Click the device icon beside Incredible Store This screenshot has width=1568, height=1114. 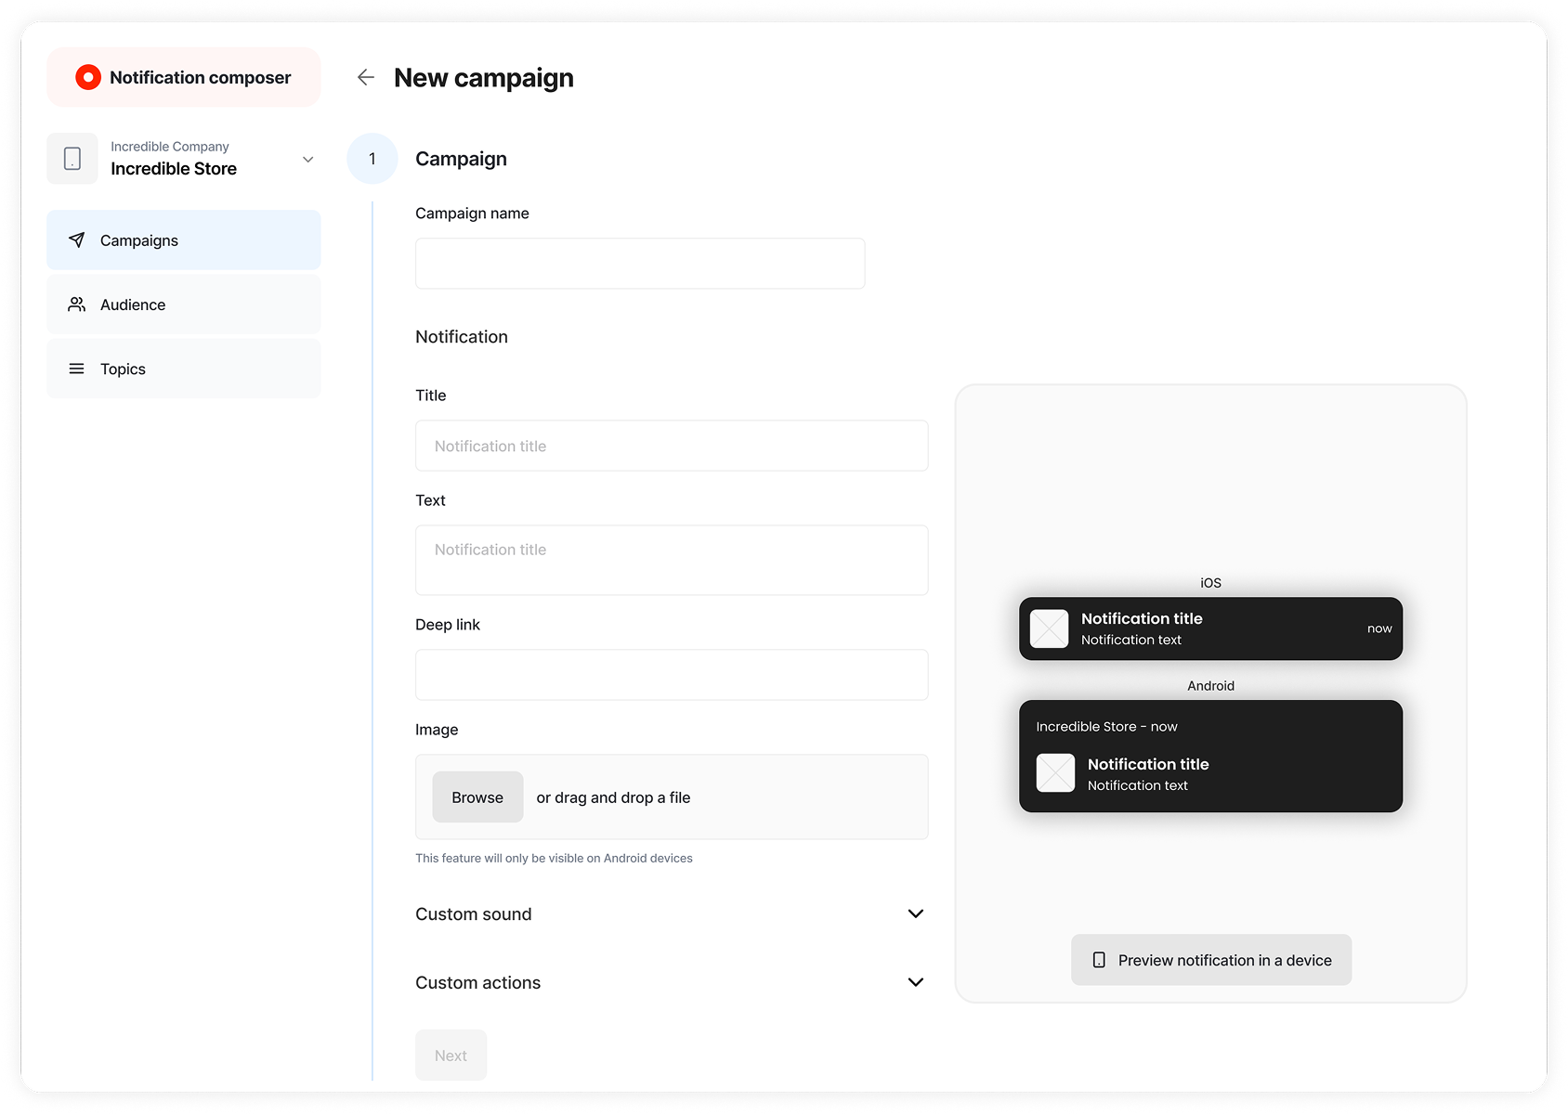tap(72, 159)
